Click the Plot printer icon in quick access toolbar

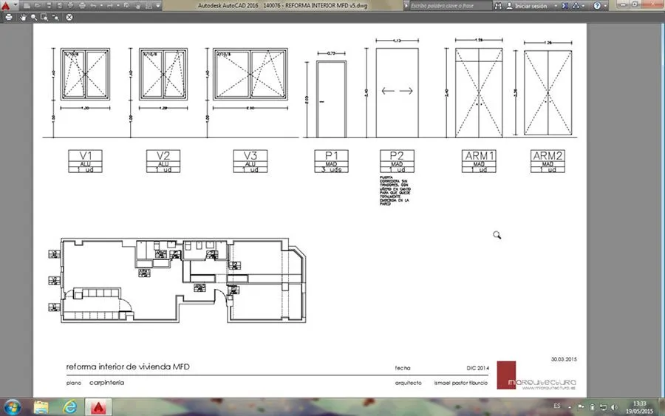[x=82, y=5]
